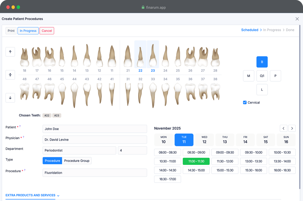Click the In Progress button
Viewport: 303px width, 201px height.
point(28,31)
